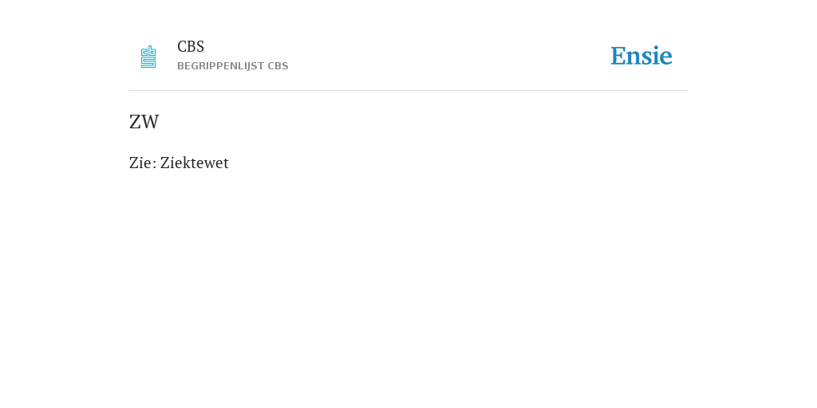Click the CBS word ending the gray subtitle
The height and width of the screenshot is (408, 817).
click(x=278, y=66)
